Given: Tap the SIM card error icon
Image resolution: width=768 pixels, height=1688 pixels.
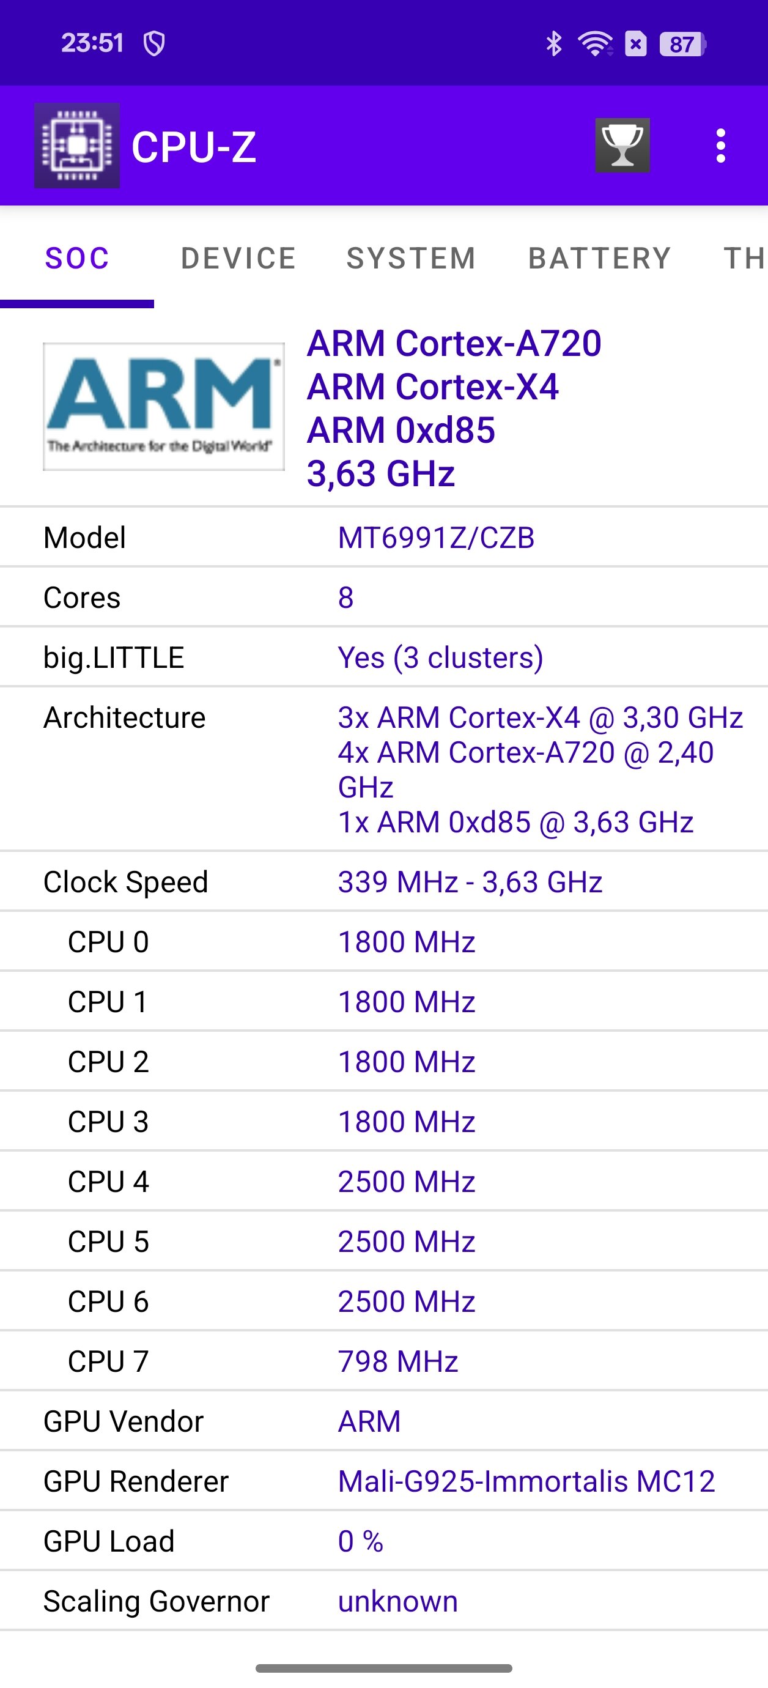Looking at the screenshot, I should [x=636, y=44].
